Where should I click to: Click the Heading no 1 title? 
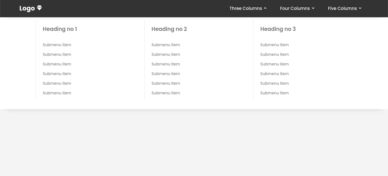[60, 29]
